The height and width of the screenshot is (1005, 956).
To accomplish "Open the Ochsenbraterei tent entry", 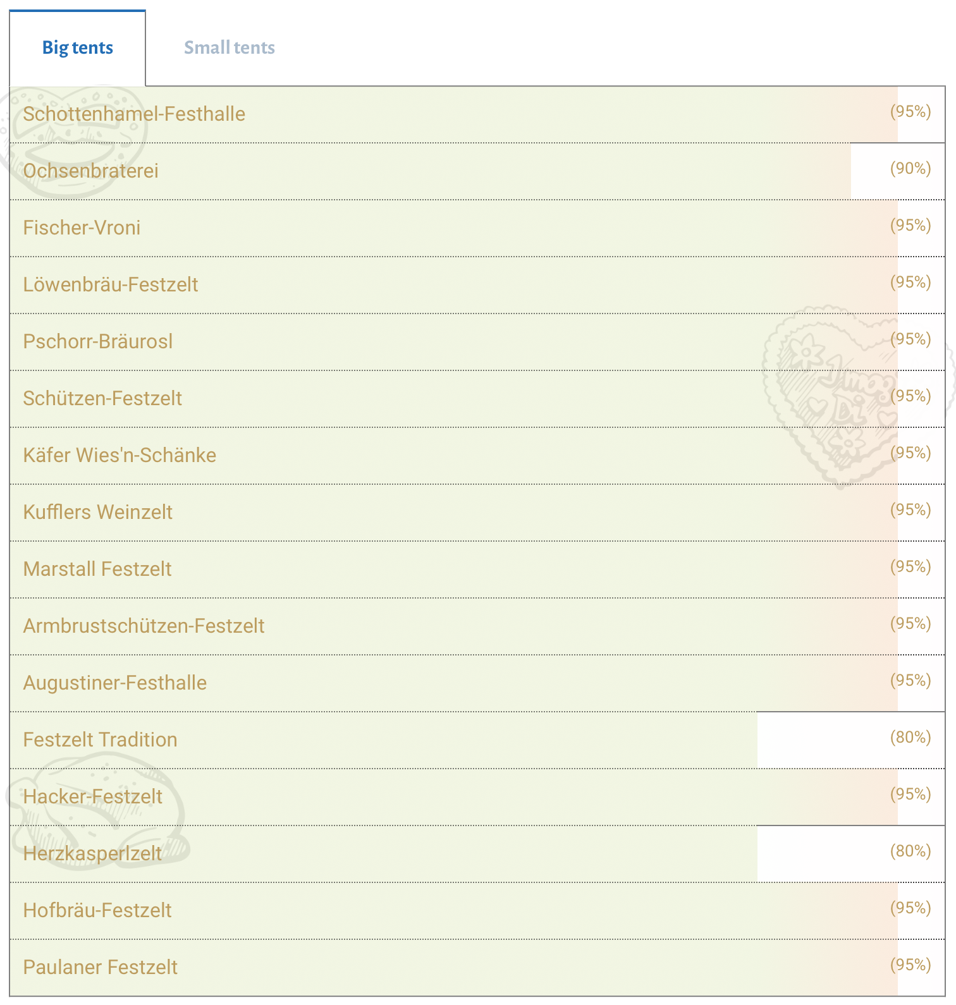I will pyautogui.click(x=90, y=171).
